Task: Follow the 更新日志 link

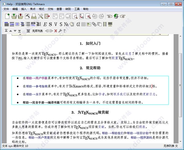Action: tap(149, 94)
